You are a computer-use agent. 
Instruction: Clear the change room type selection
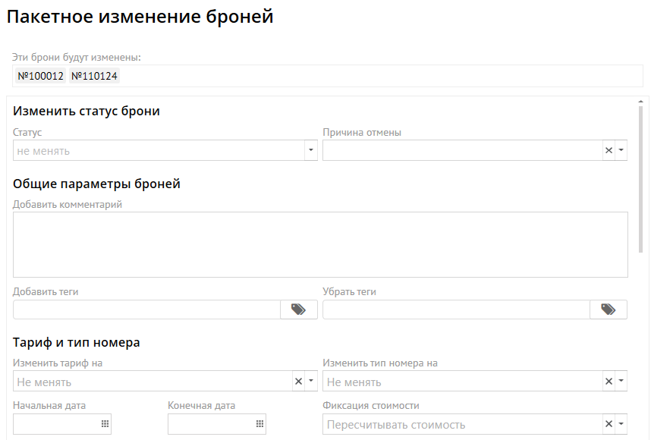click(x=609, y=382)
